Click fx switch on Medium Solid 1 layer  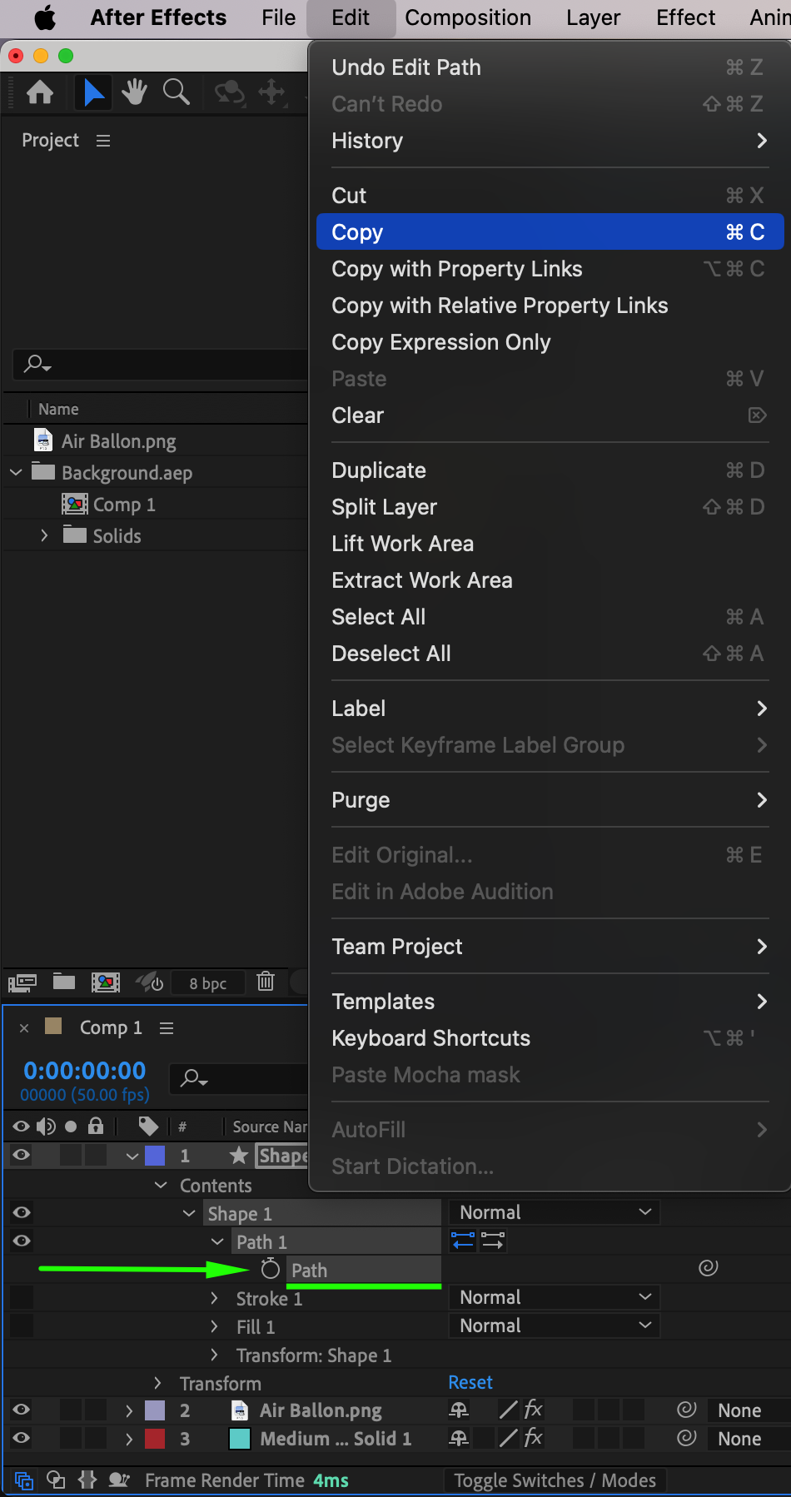(x=533, y=1438)
